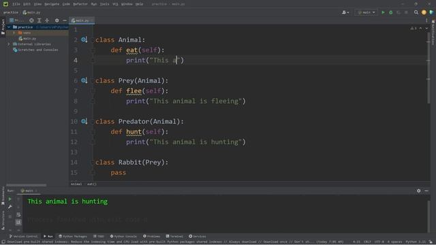Run main with green play button

pos(383,12)
